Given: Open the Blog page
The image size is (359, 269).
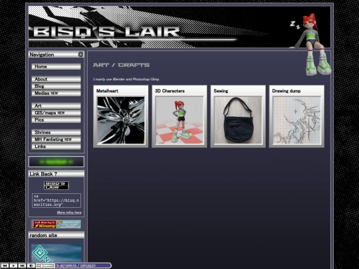Looking at the screenshot, I should point(56,86).
